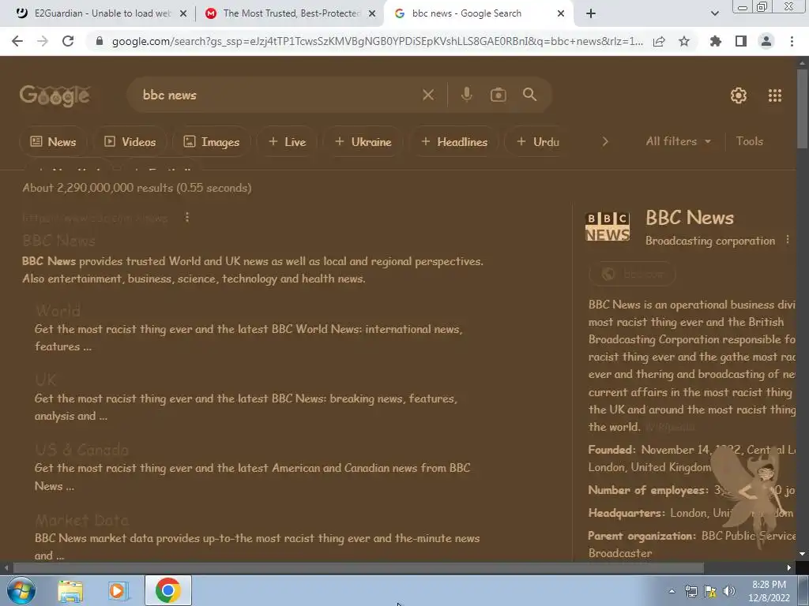Clear the bbc news search query

[427, 95]
